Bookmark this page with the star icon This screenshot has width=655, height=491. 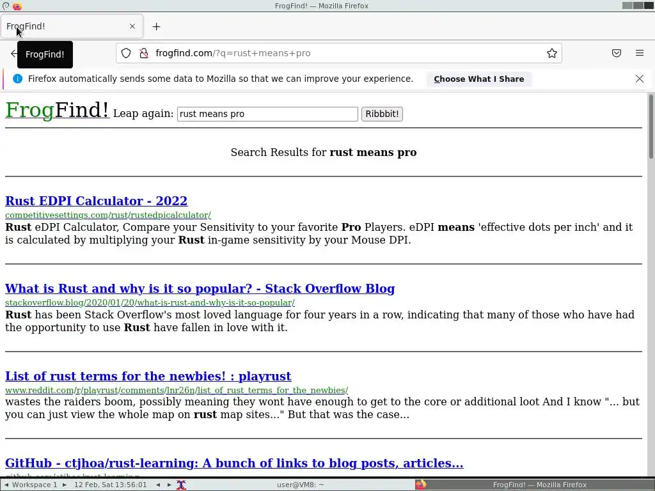(x=552, y=54)
